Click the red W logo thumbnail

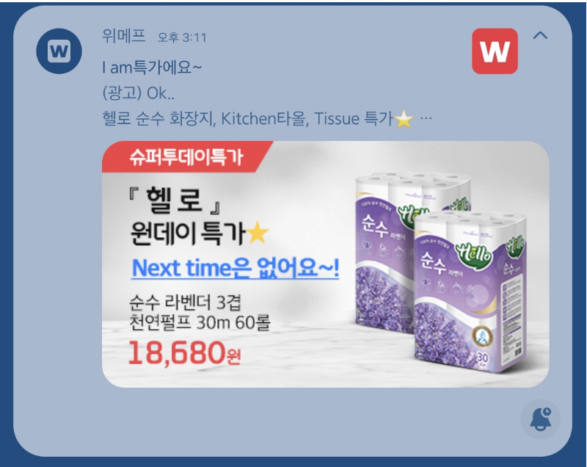pos(495,51)
